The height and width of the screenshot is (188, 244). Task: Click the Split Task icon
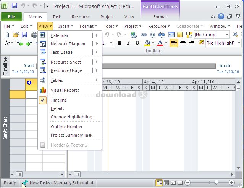click(162, 35)
